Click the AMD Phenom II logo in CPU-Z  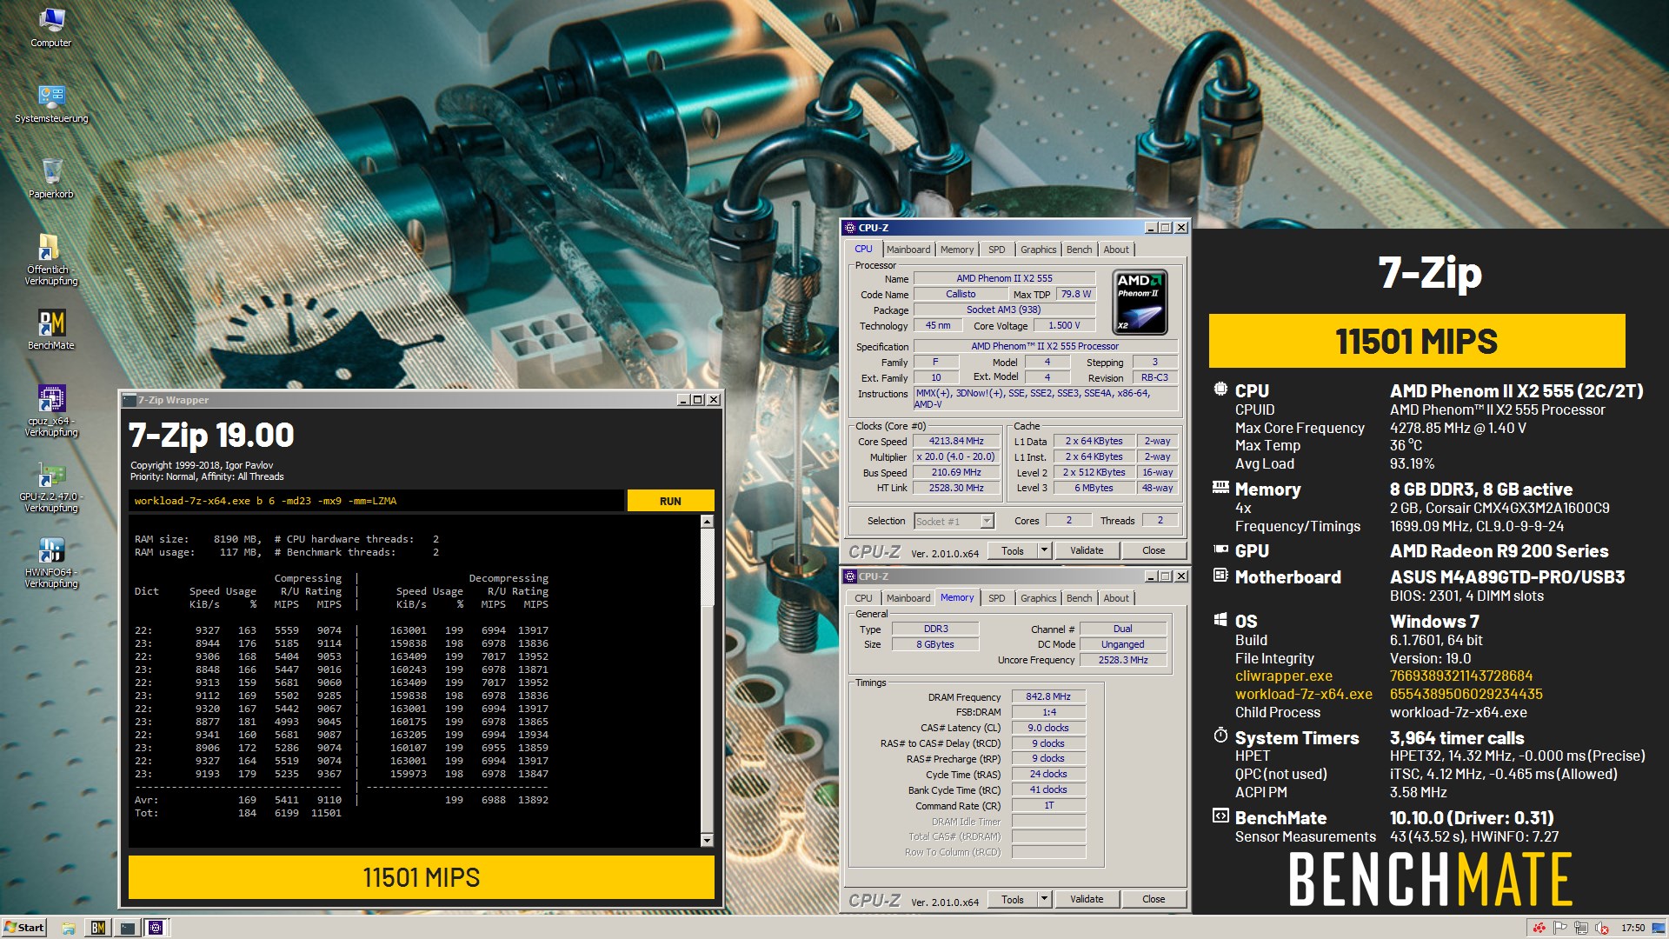tap(1140, 302)
